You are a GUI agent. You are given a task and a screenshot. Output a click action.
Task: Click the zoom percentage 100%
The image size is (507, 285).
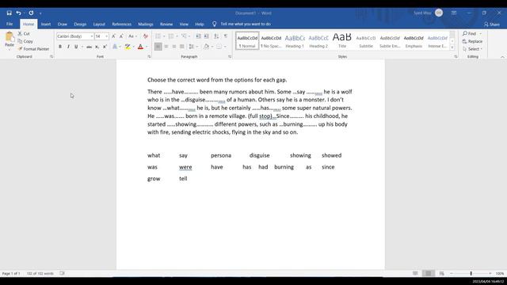coord(500,274)
